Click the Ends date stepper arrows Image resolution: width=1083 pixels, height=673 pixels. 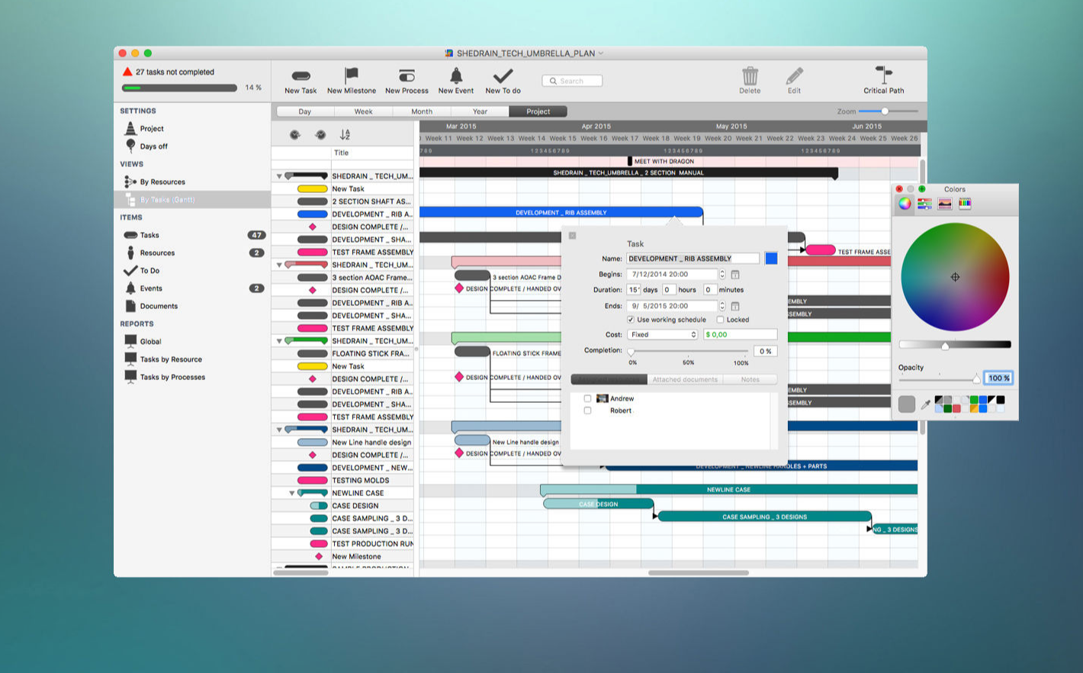tap(722, 306)
